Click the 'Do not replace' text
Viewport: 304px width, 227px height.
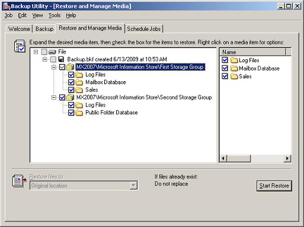pyautogui.click(x=171, y=184)
